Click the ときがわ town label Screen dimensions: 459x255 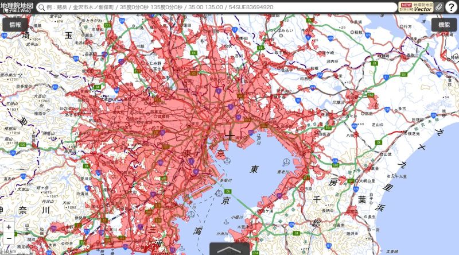pos(94,21)
